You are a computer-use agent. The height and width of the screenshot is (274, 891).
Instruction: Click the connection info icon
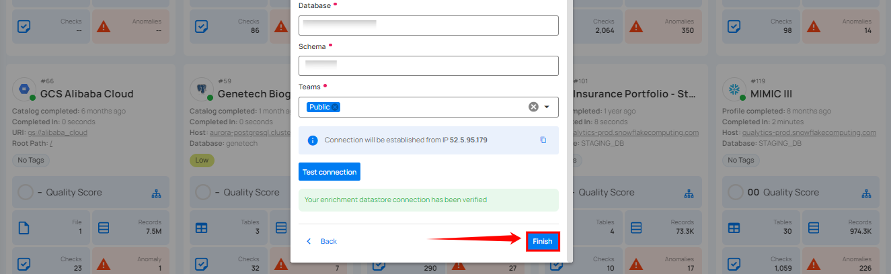click(x=313, y=140)
